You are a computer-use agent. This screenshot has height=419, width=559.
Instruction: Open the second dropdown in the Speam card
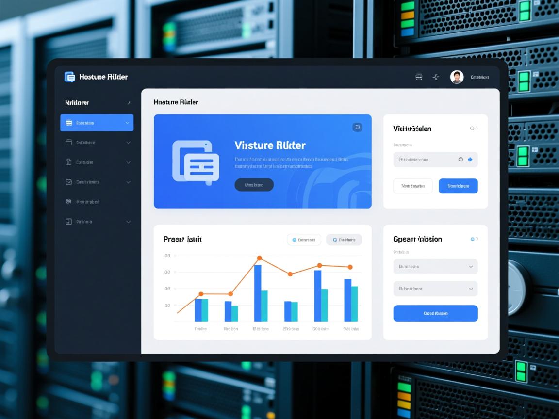[x=435, y=289]
